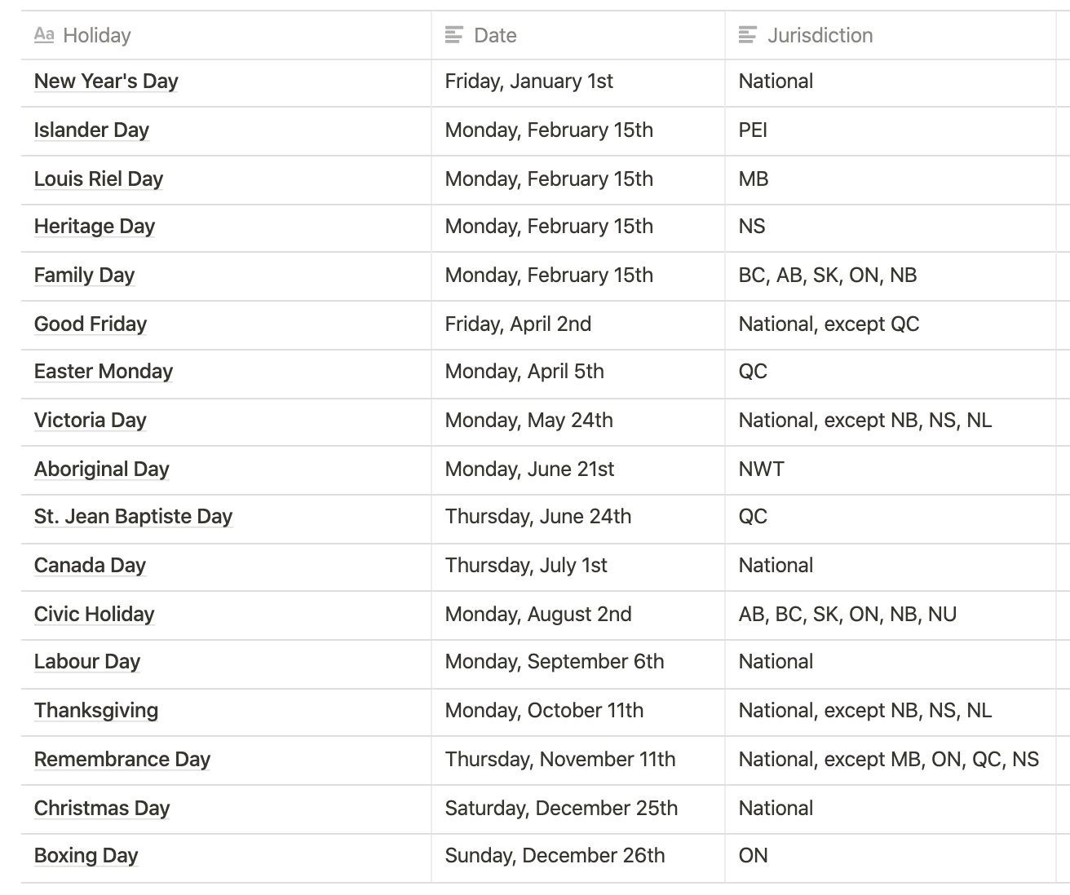Open the Holiday column header menu
The image size is (1070, 895).
pos(226,35)
